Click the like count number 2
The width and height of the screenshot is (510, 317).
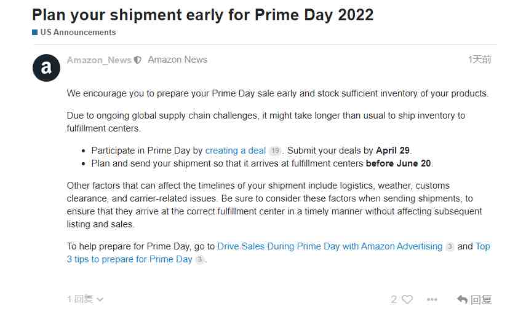pyautogui.click(x=394, y=299)
